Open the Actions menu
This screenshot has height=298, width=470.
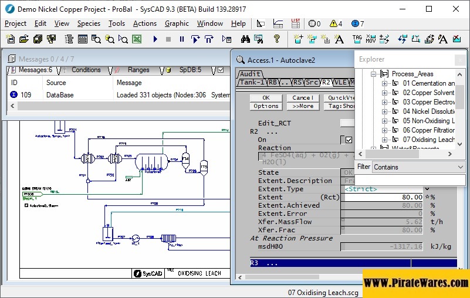coord(145,23)
